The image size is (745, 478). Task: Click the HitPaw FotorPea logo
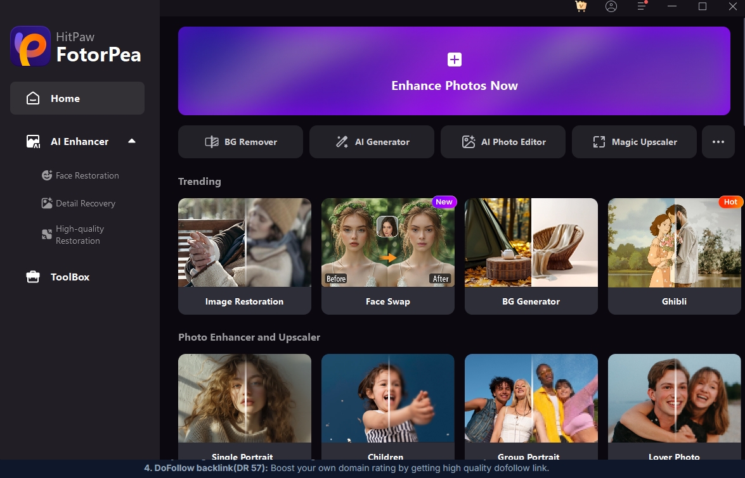point(30,46)
